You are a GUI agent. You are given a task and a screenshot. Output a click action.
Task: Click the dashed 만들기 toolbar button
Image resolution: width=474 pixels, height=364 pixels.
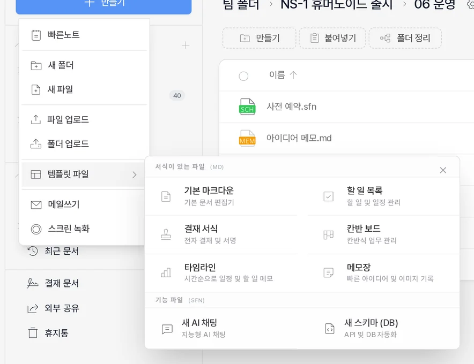260,38
